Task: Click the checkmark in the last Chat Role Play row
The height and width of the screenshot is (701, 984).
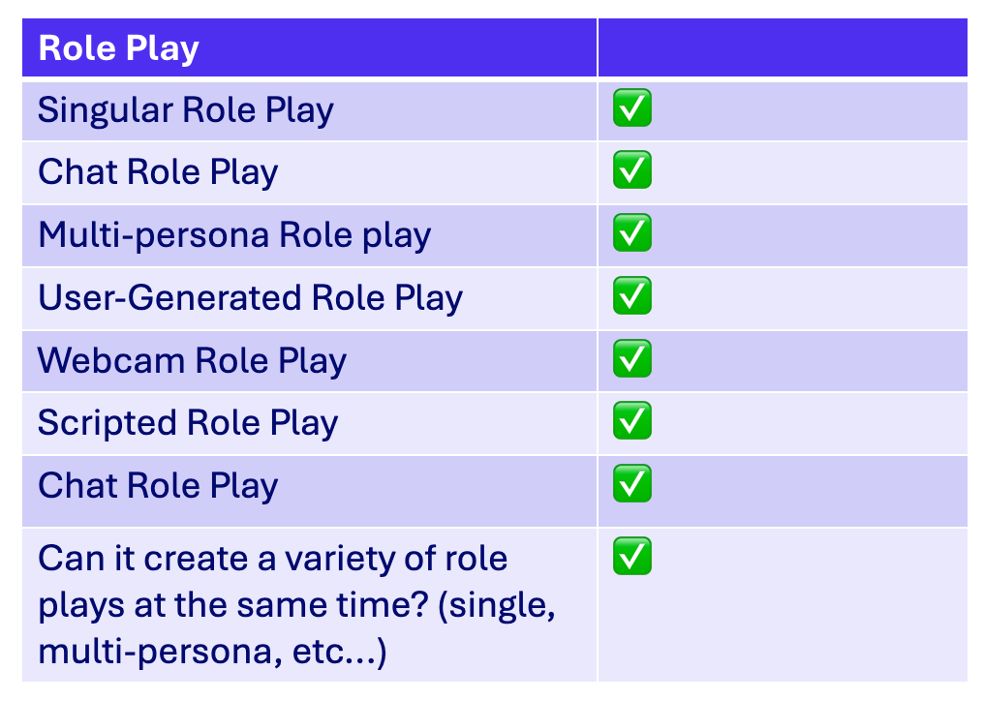Action: coord(631,483)
